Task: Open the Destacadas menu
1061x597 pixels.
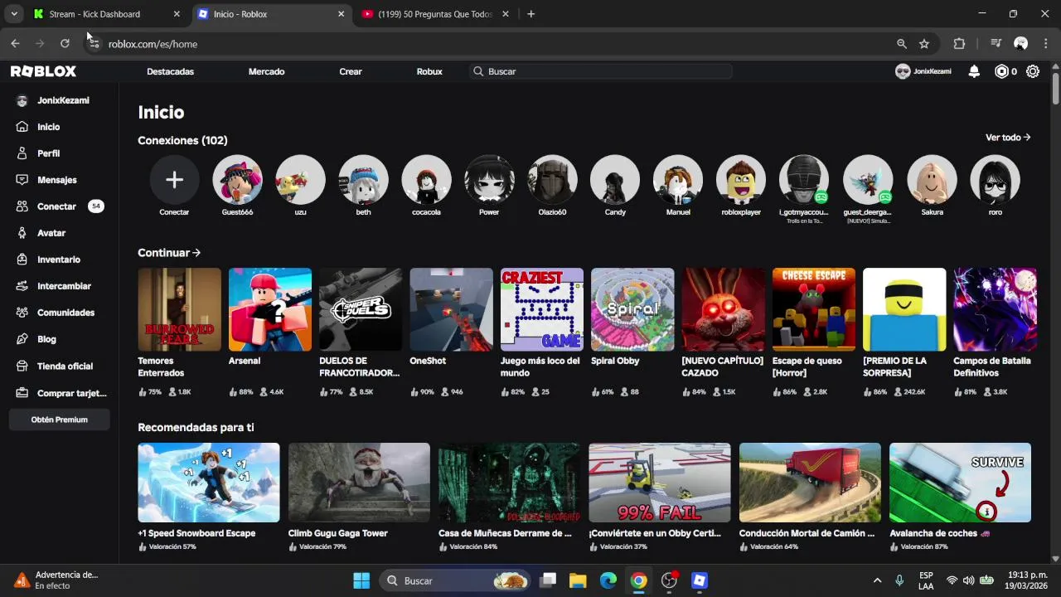Action: point(170,71)
